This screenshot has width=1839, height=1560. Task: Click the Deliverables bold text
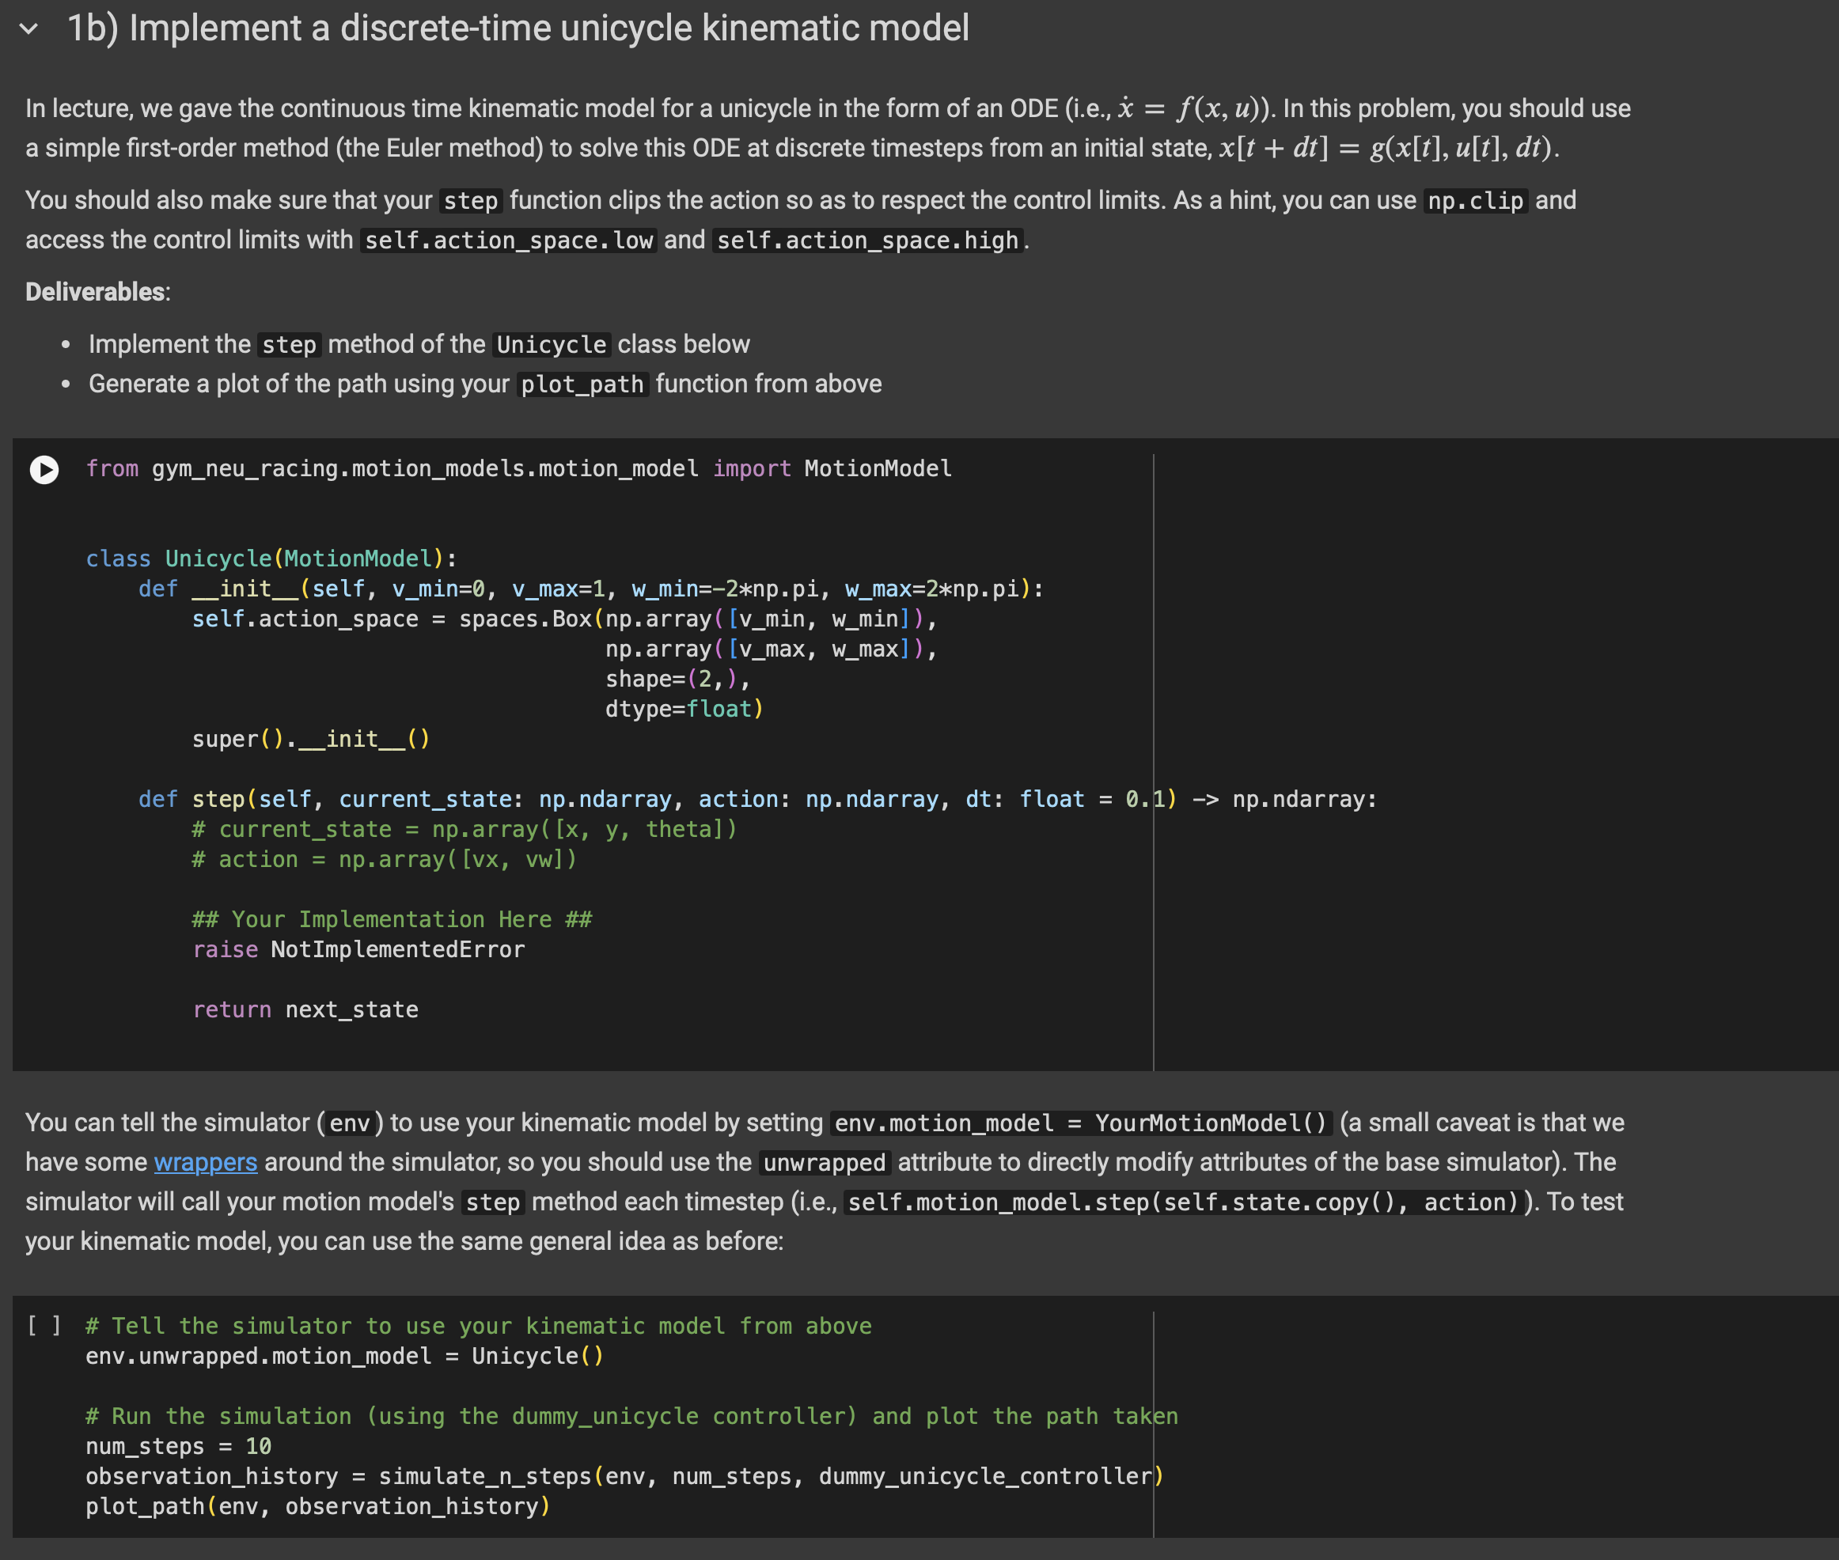click(96, 292)
